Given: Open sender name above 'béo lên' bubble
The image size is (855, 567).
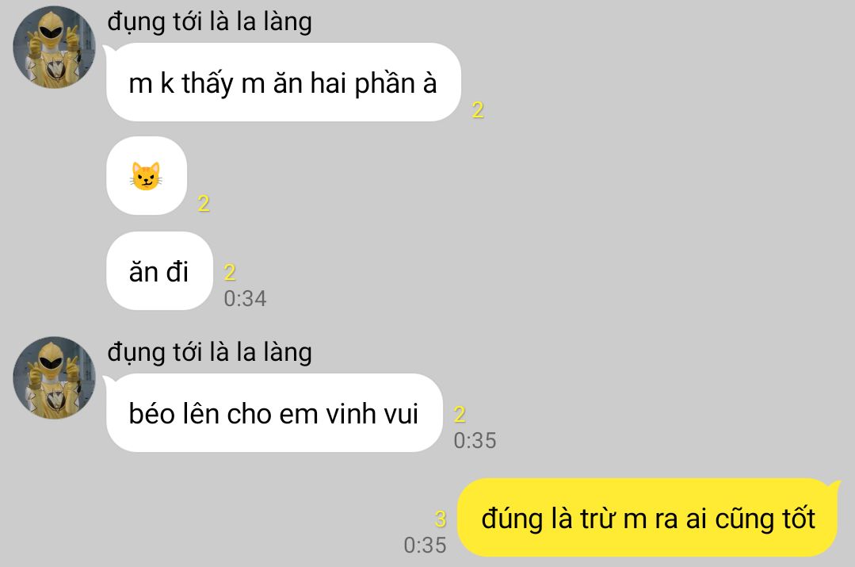Looking at the screenshot, I should (209, 353).
